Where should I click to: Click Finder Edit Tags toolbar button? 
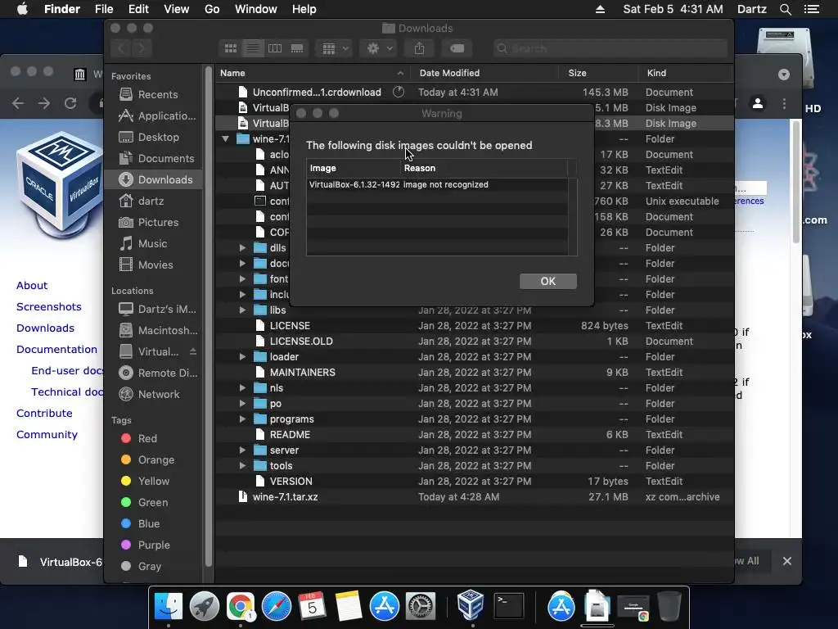point(457,48)
